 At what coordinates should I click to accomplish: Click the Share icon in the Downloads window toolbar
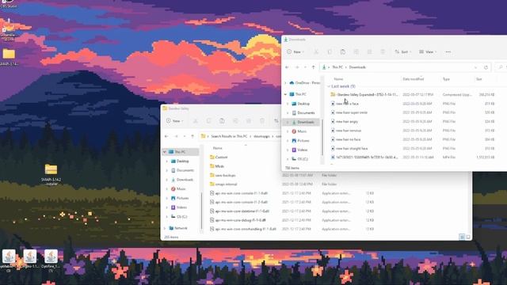[369, 51]
